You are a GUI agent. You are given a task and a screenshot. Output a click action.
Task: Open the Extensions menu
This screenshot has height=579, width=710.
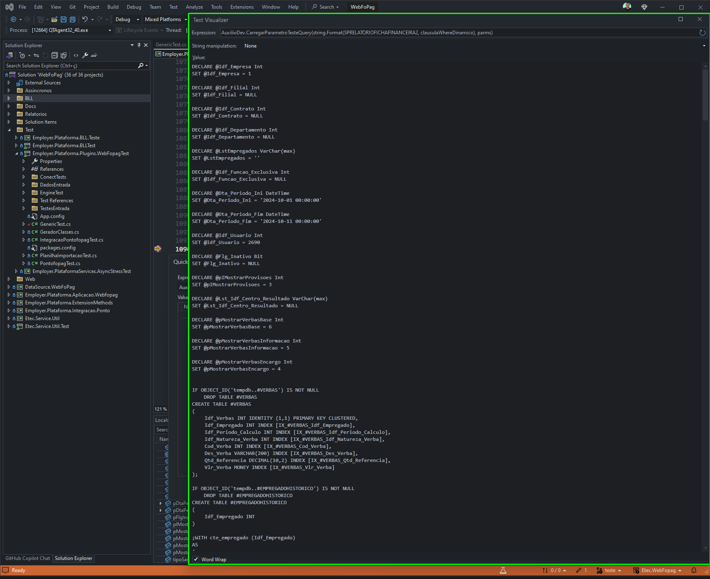coord(242,7)
